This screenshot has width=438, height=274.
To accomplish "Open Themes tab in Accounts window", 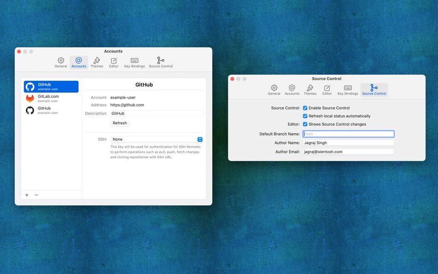I will 97,63.
